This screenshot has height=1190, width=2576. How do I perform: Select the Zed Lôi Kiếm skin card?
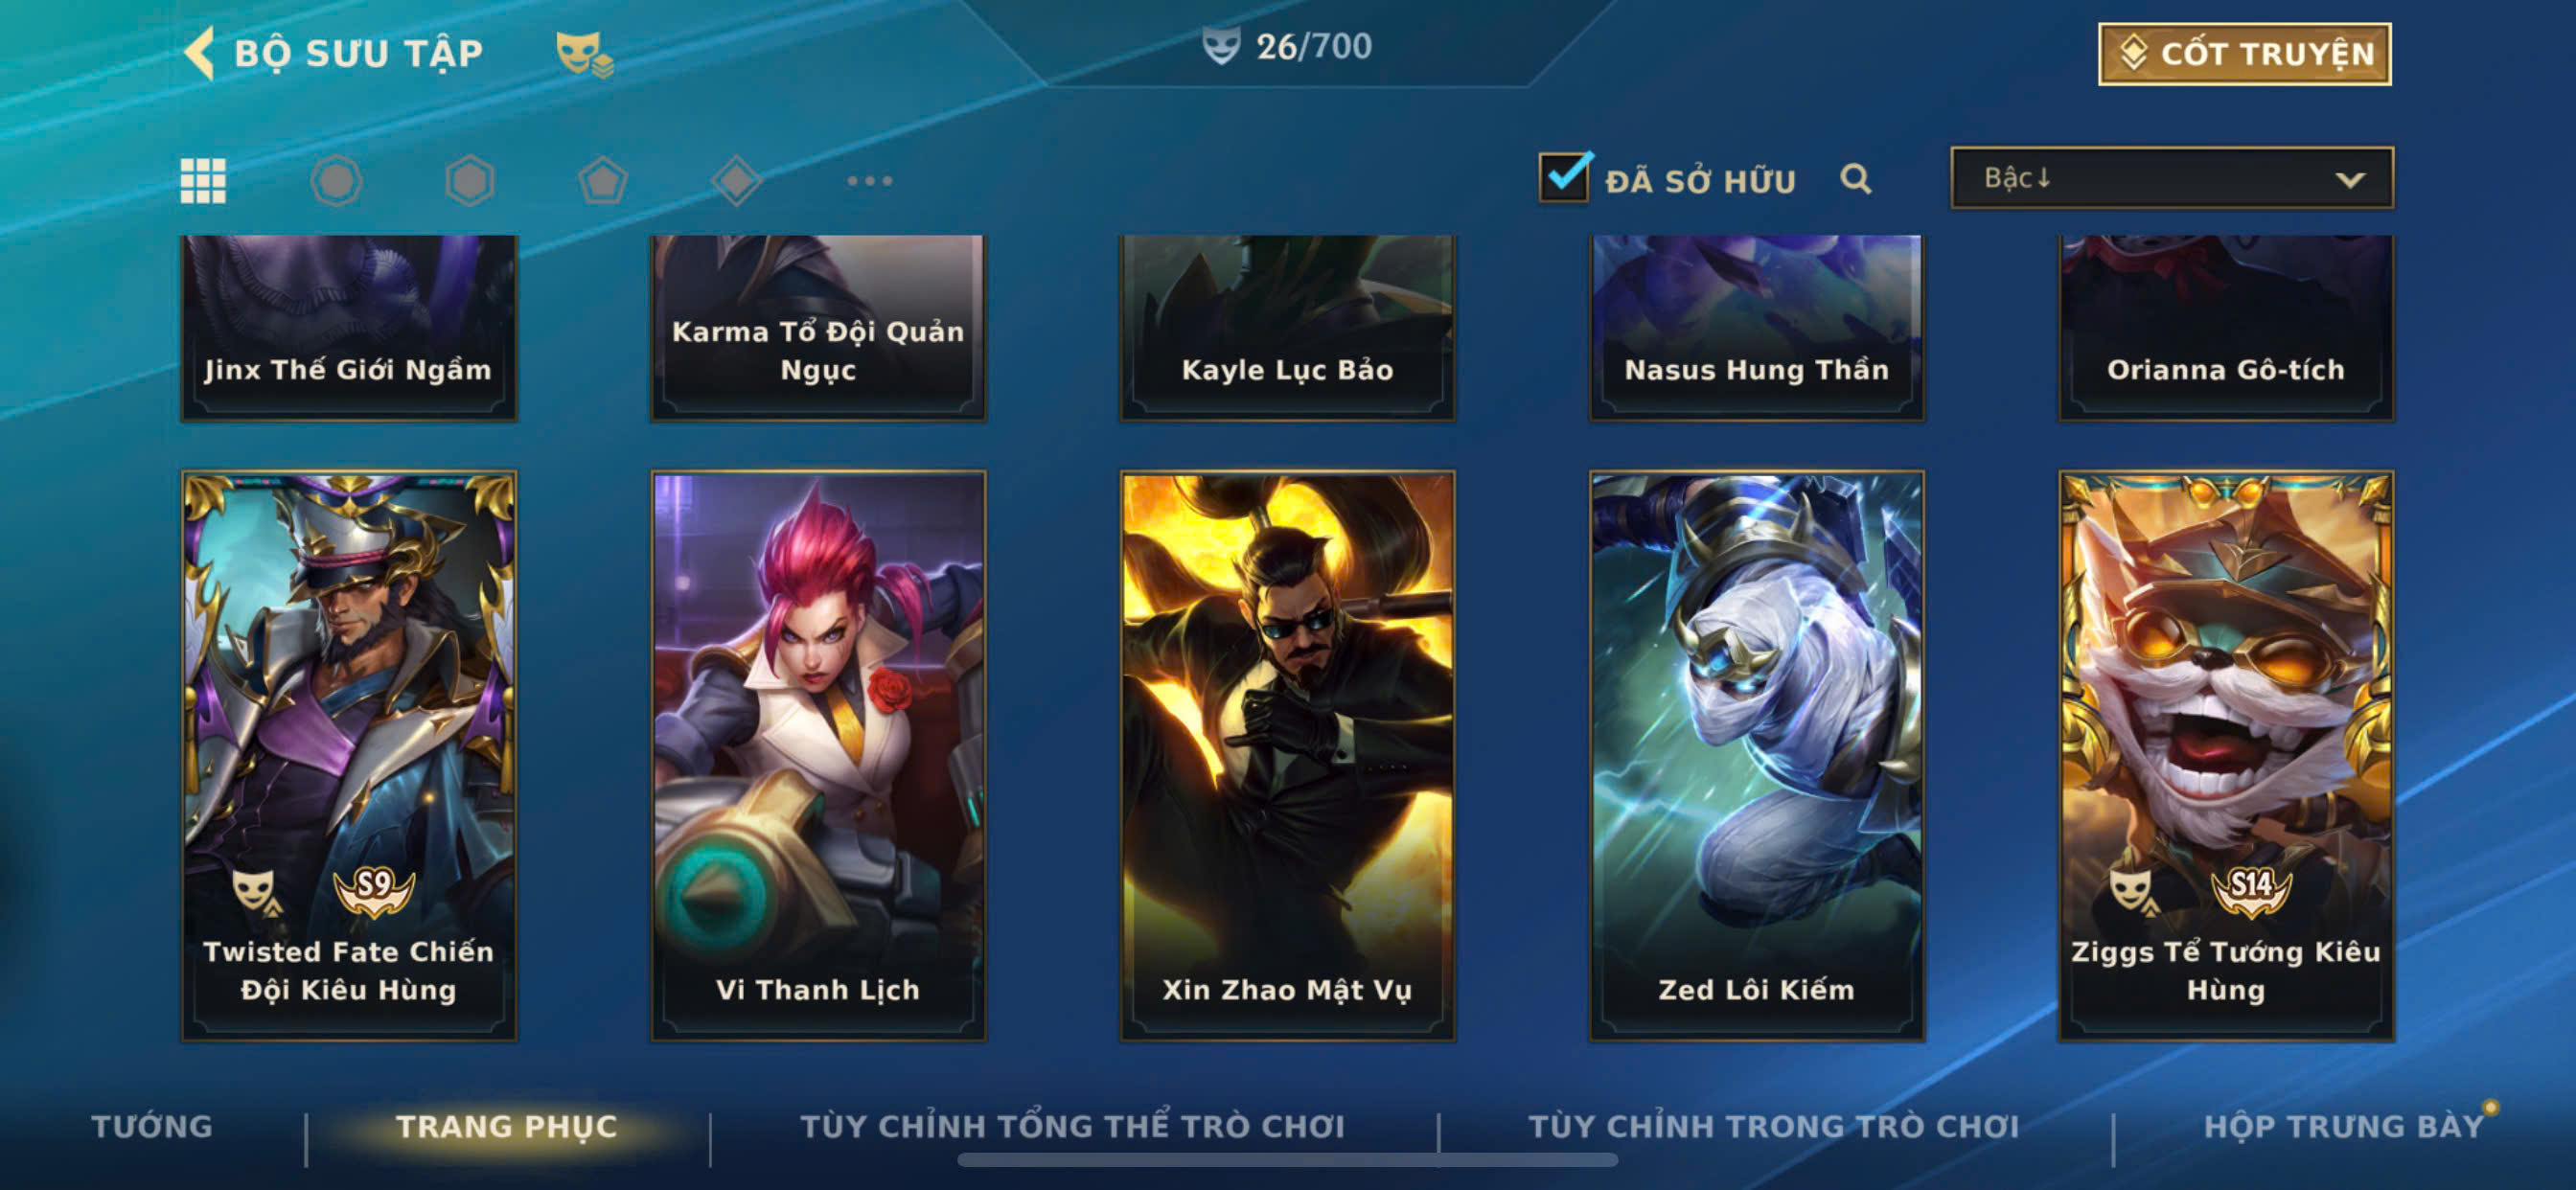[x=1757, y=756]
